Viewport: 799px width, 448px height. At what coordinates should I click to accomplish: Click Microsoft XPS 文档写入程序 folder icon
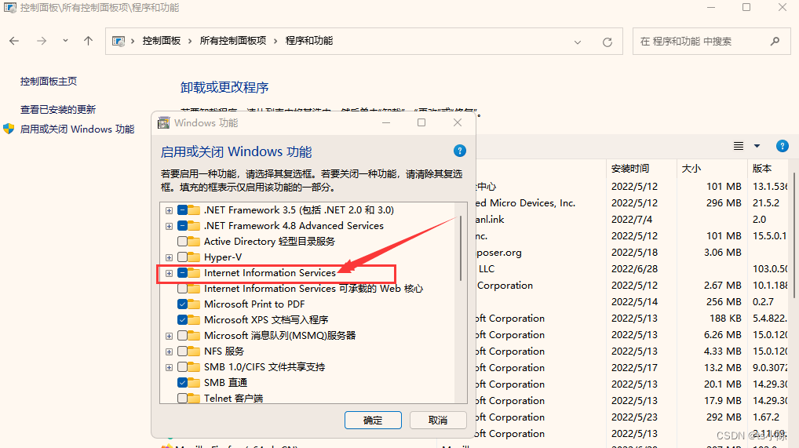pos(194,320)
